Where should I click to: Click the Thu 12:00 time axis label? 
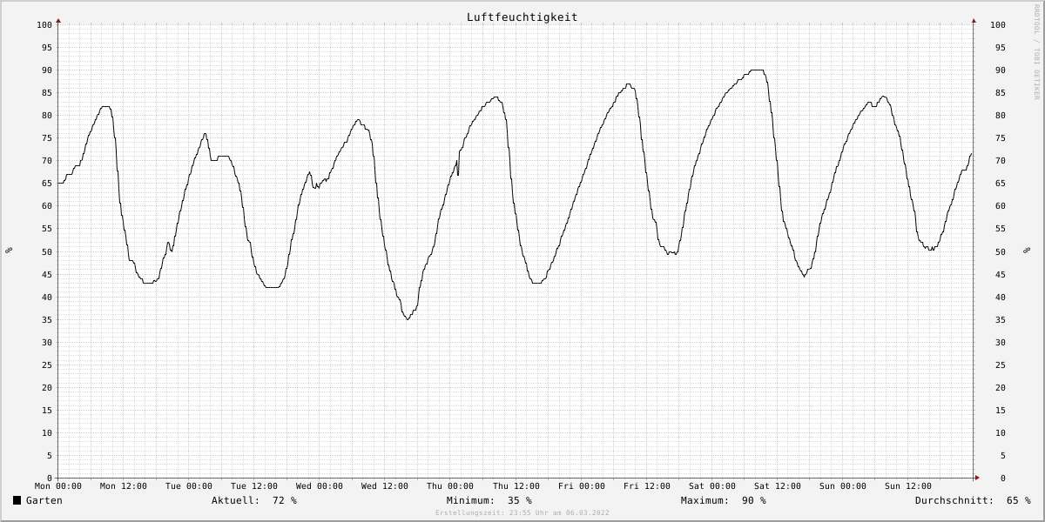[516, 486]
